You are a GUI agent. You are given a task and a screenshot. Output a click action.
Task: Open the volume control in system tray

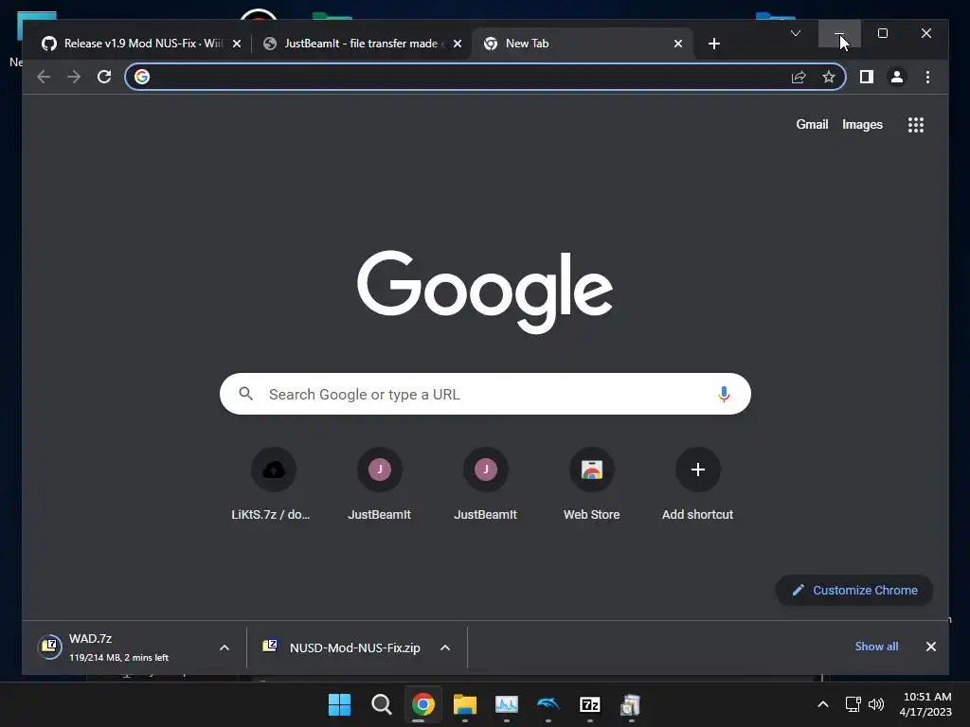coord(876,704)
